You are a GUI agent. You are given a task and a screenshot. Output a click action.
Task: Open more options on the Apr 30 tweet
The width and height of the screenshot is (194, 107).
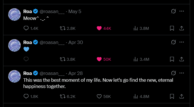[182, 42]
